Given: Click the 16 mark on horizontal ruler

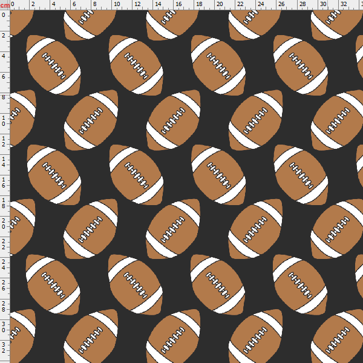Looking at the screenshot, I should (178, 4).
